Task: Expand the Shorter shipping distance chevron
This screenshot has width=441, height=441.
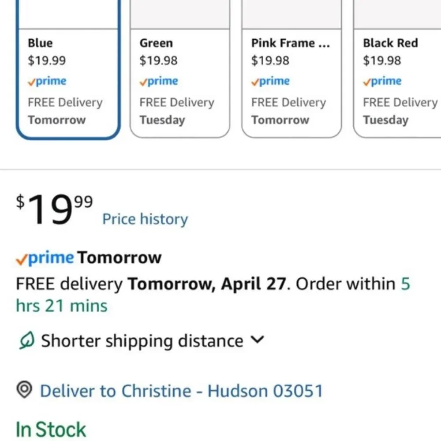Action: 258,340
